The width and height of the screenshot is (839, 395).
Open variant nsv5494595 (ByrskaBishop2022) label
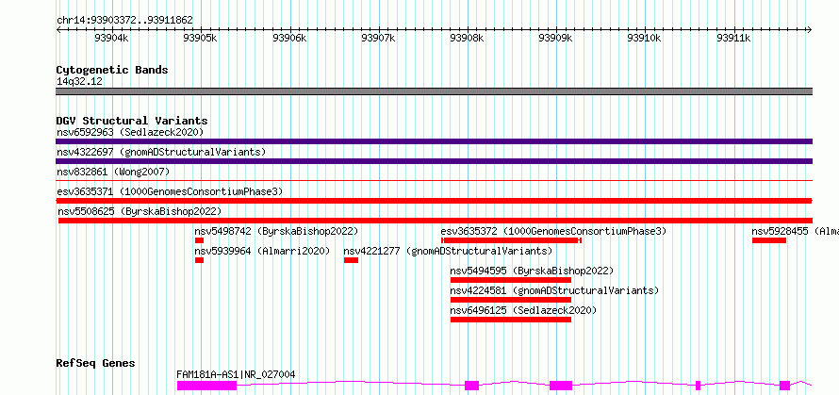(x=532, y=271)
